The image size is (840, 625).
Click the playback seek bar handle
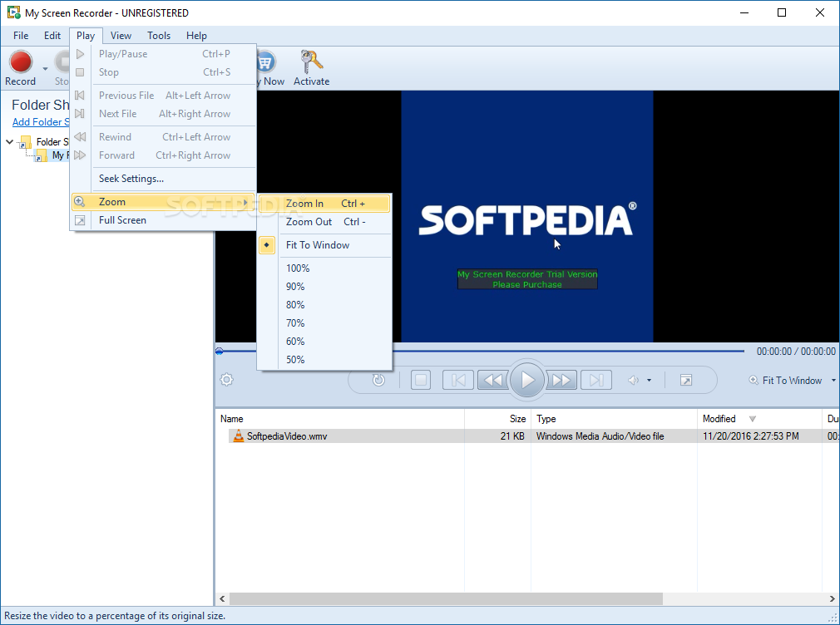point(219,352)
